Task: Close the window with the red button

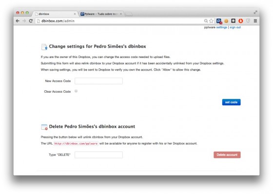Action: [x=18, y=13]
